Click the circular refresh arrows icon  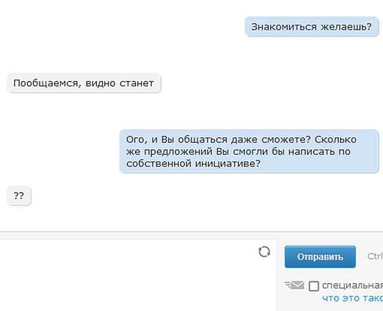coord(264,251)
